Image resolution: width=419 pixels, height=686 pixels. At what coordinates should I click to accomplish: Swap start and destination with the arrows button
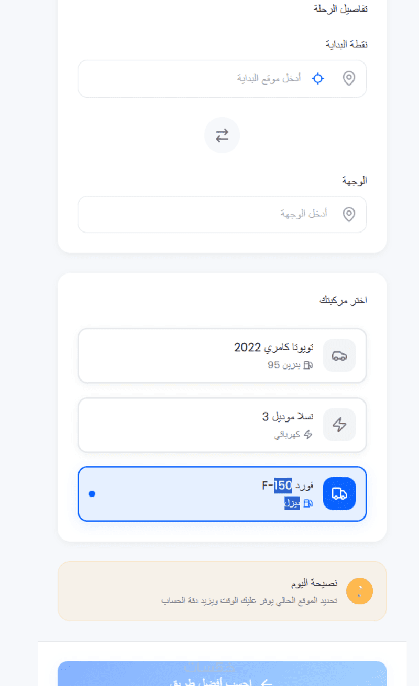click(222, 135)
